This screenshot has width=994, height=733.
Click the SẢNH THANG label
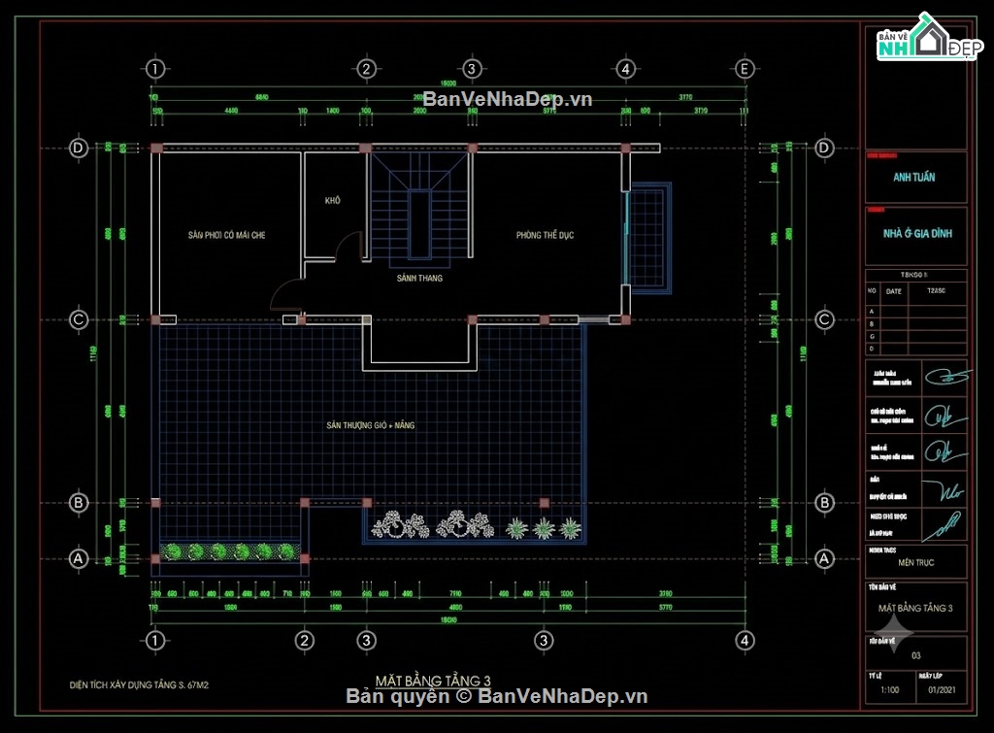[419, 279]
